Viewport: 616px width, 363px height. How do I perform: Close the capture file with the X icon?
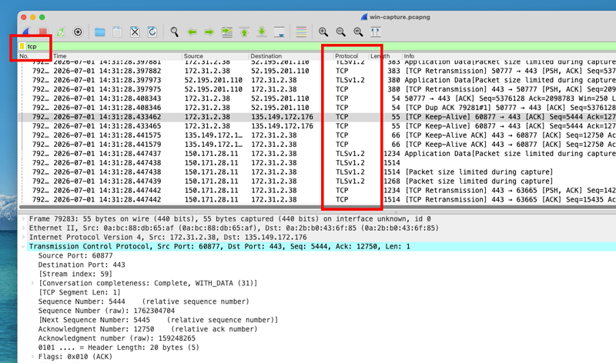coord(135,32)
